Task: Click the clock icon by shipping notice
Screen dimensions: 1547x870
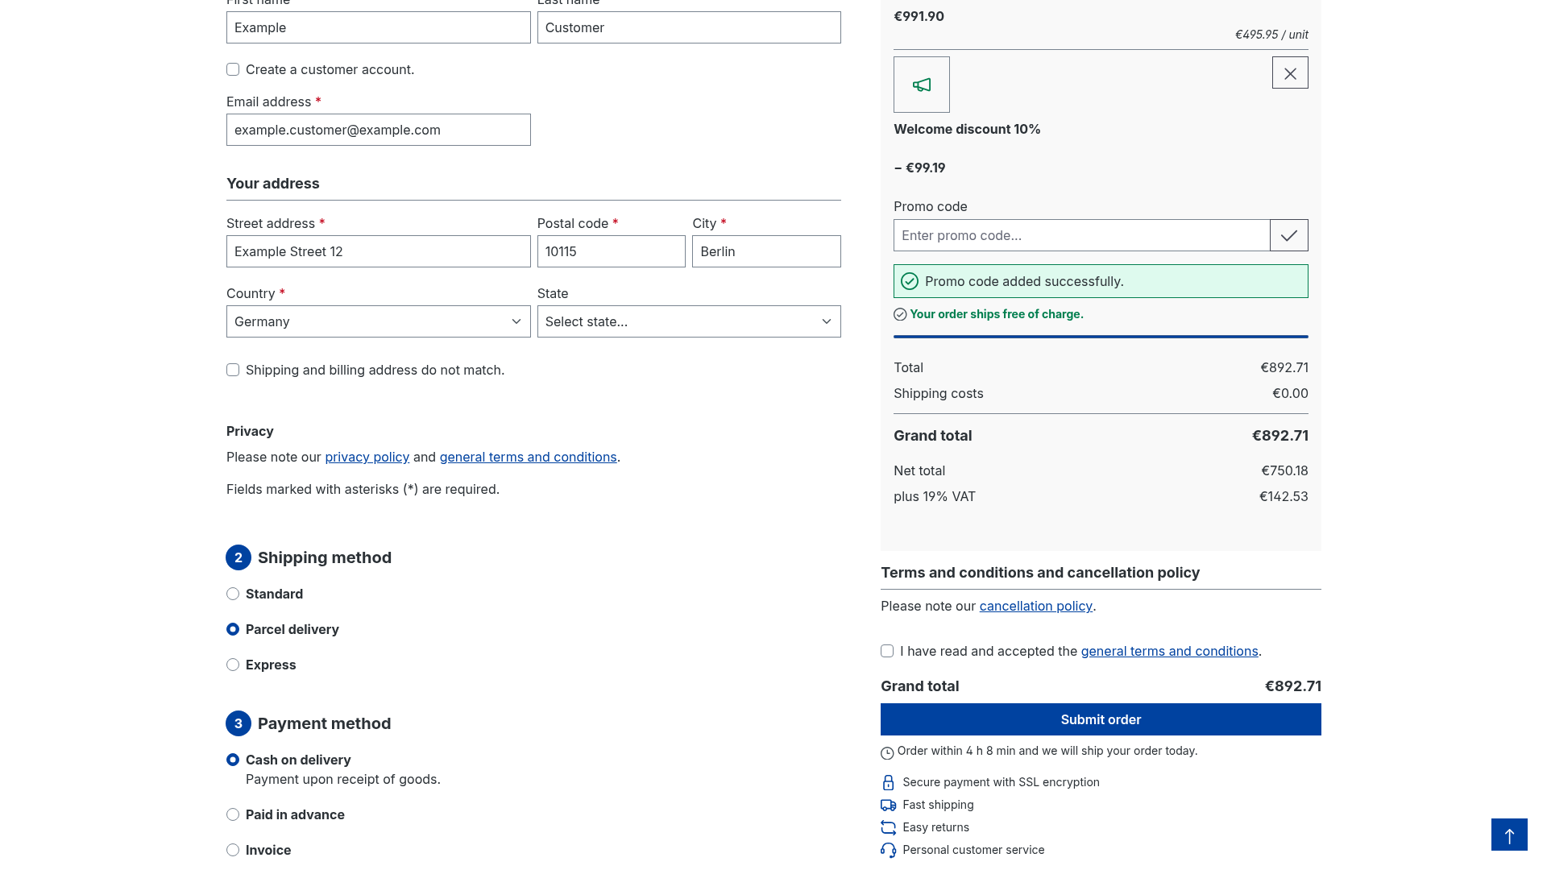Action: (887, 753)
